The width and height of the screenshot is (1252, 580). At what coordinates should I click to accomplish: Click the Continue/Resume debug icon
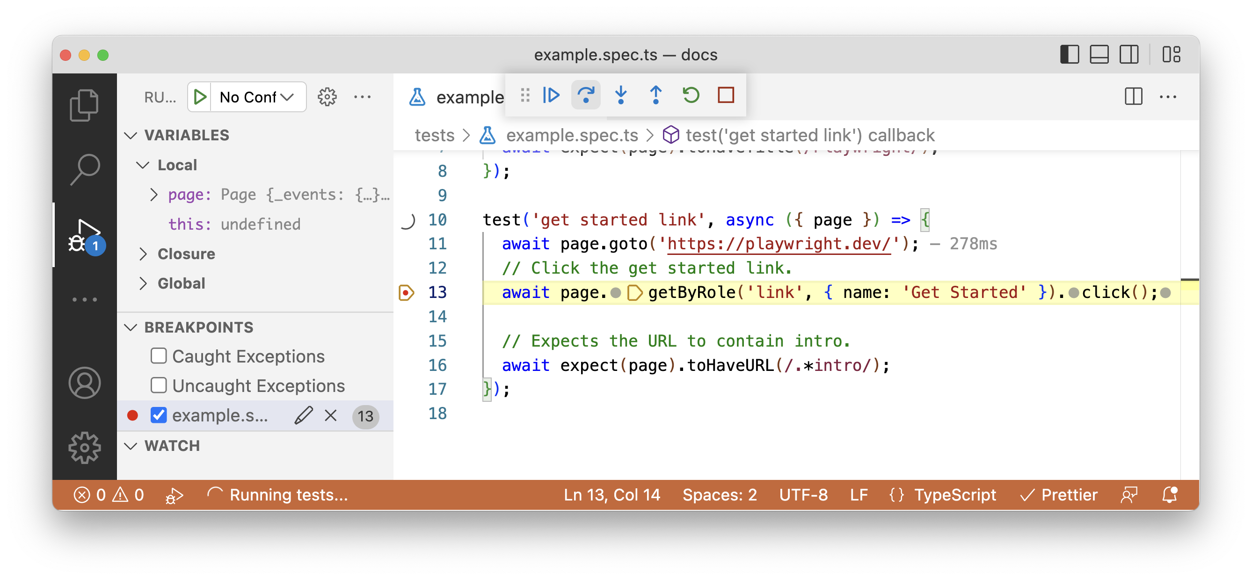[x=553, y=94]
